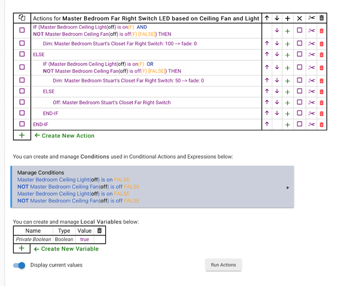Image resolution: width=349 pixels, height=286 pixels.
Task: Expand the Manage Conditions panel arrow
Action: point(288,188)
